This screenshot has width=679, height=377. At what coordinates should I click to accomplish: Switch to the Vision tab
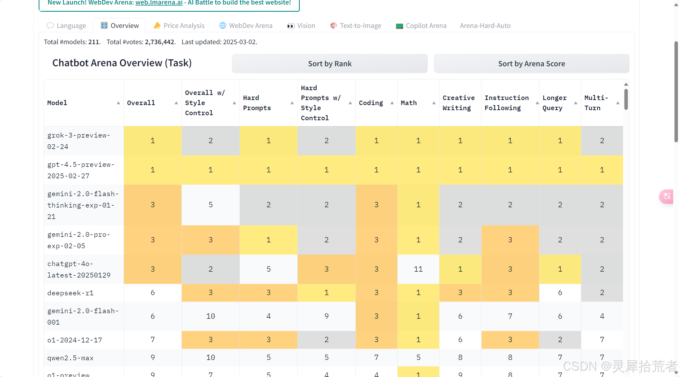pos(301,26)
